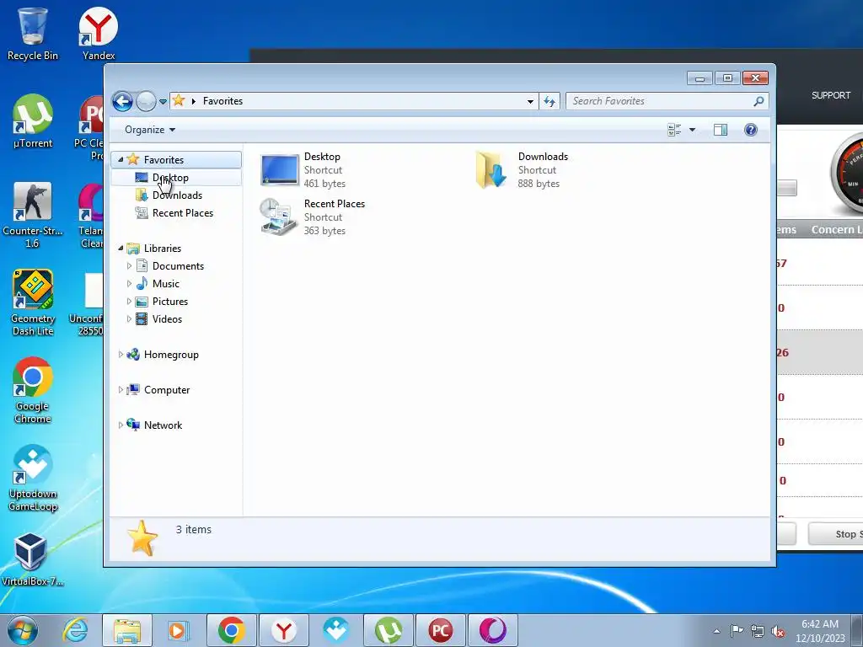This screenshot has height=647, width=863.
Task: Click Favorites in the address bar path
Action: 222,101
